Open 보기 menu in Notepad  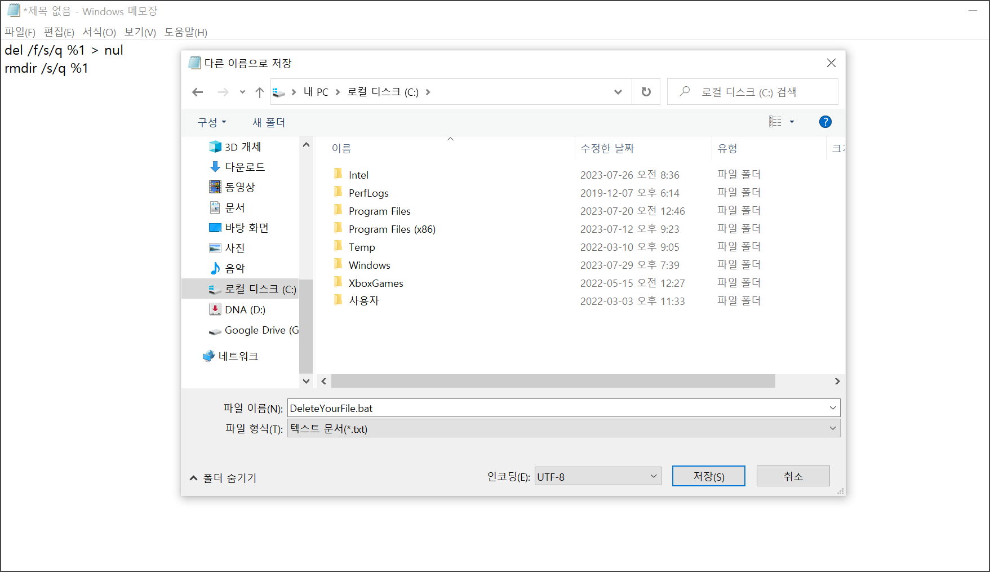[140, 32]
